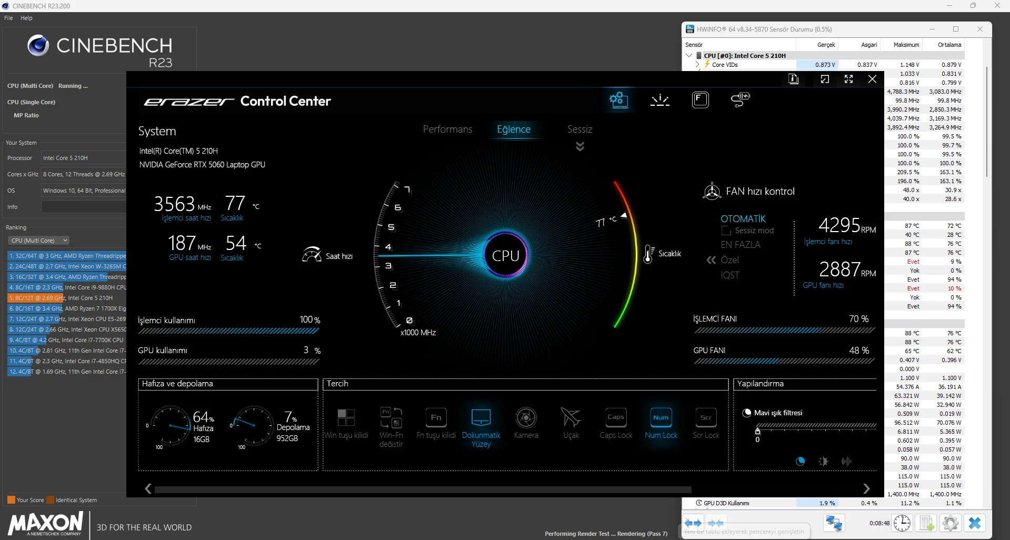
Task: Open the keyboard backlight LED settings icon
Action: coord(659,100)
